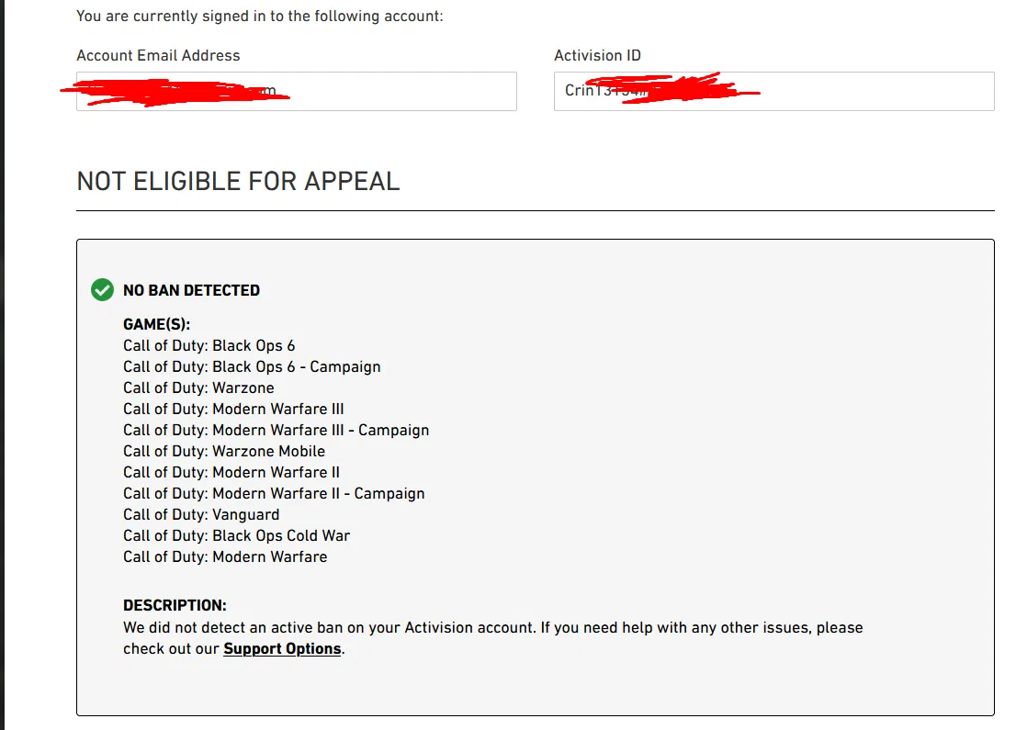Select the Call of Duty: Warzone line
Image resolution: width=1016 pixels, height=730 pixels.
point(198,387)
